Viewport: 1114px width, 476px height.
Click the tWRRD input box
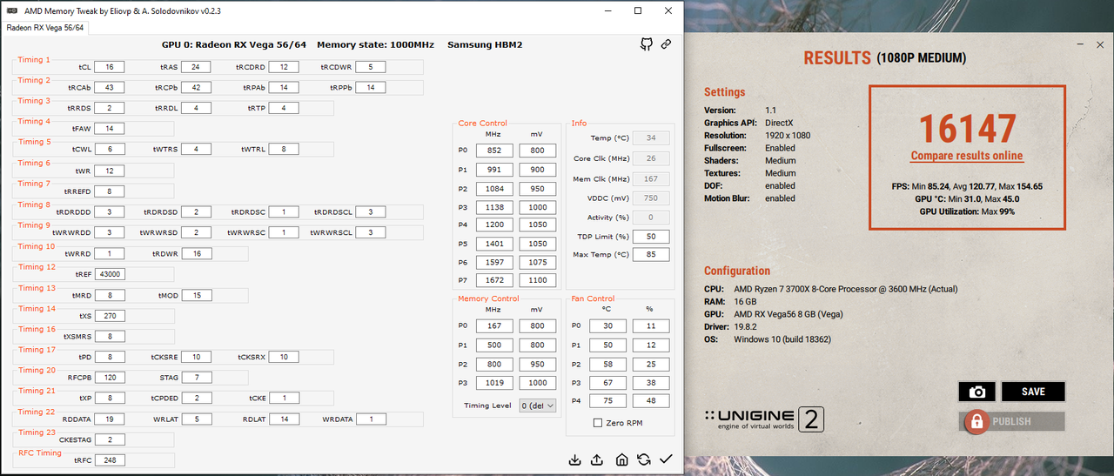point(110,253)
